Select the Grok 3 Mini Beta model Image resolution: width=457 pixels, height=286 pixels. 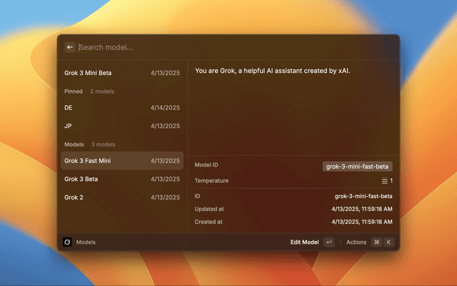point(121,73)
